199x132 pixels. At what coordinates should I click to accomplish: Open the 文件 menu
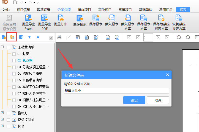click(6, 10)
